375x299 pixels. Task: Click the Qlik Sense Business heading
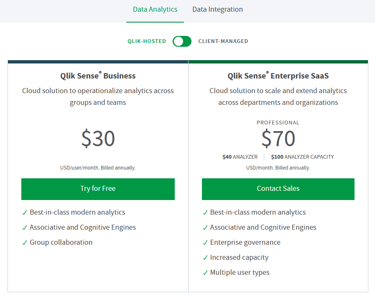98,76
